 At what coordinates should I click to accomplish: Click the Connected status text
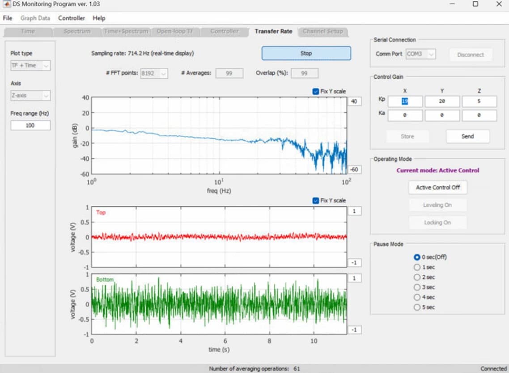[493, 369]
